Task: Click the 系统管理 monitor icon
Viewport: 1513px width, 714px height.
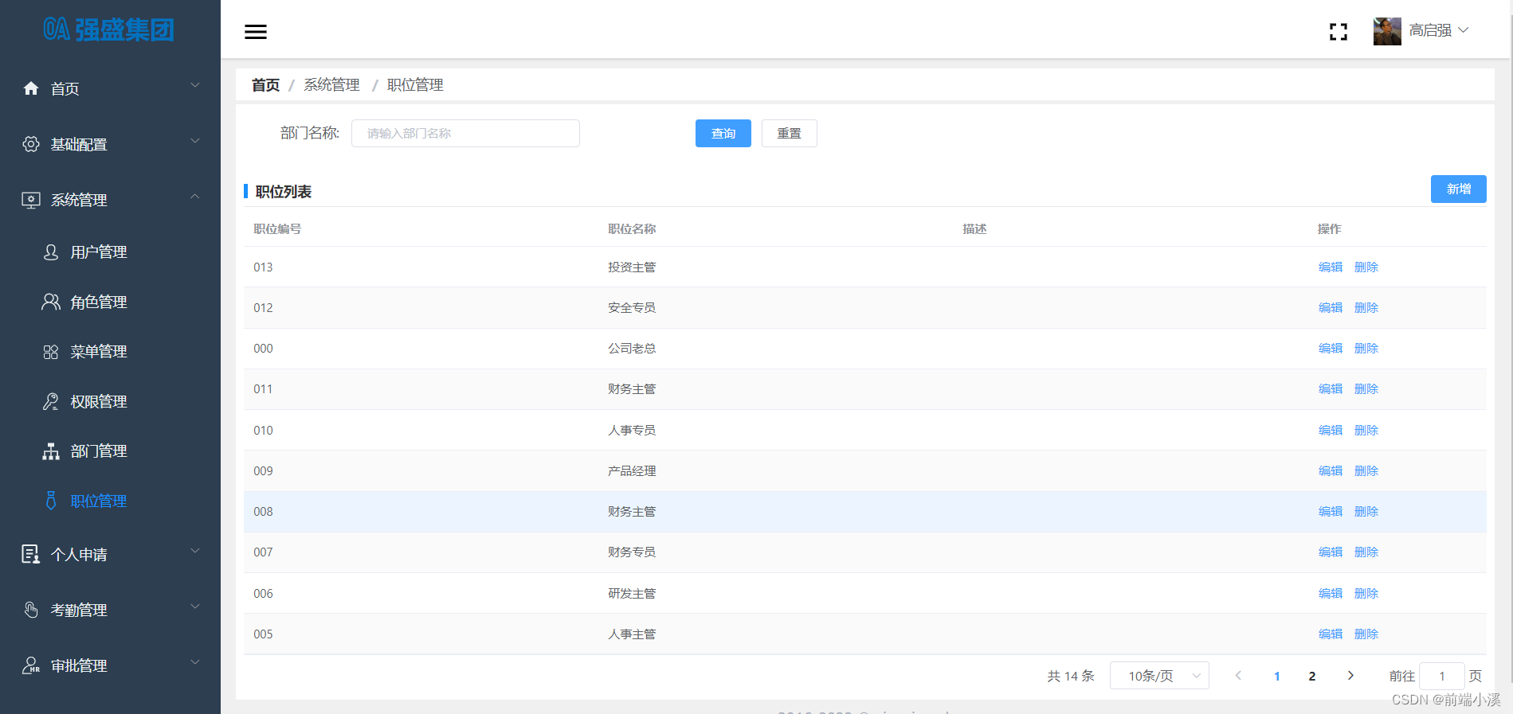Action: coord(31,200)
